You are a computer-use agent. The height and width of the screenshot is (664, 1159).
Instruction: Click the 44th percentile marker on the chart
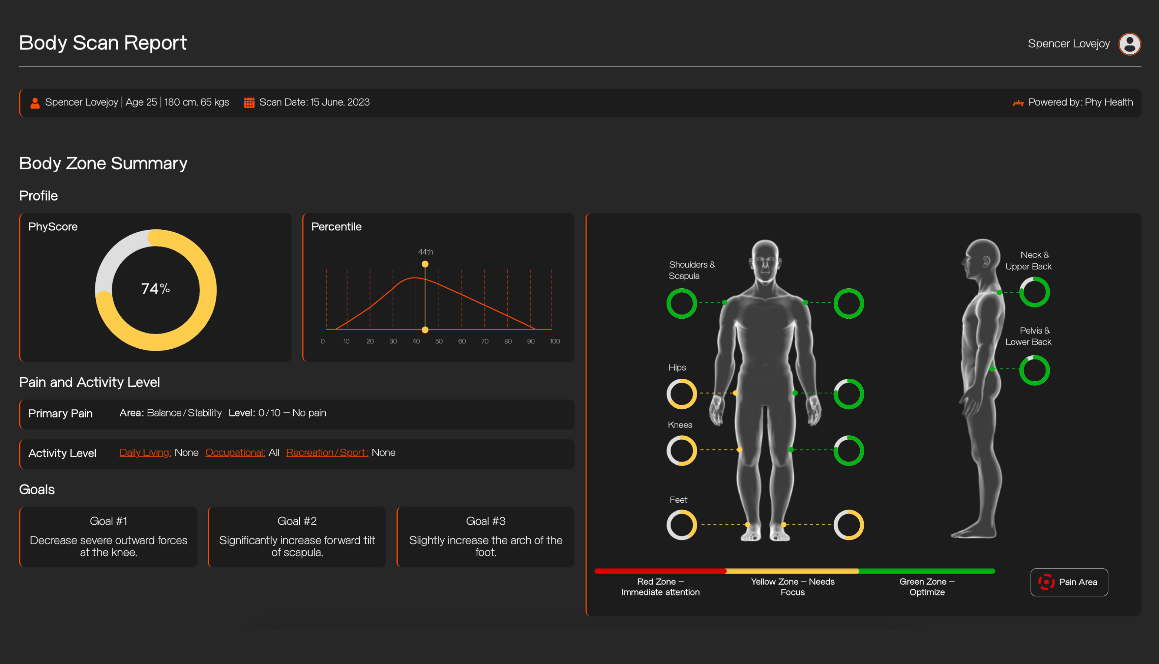coord(425,264)
